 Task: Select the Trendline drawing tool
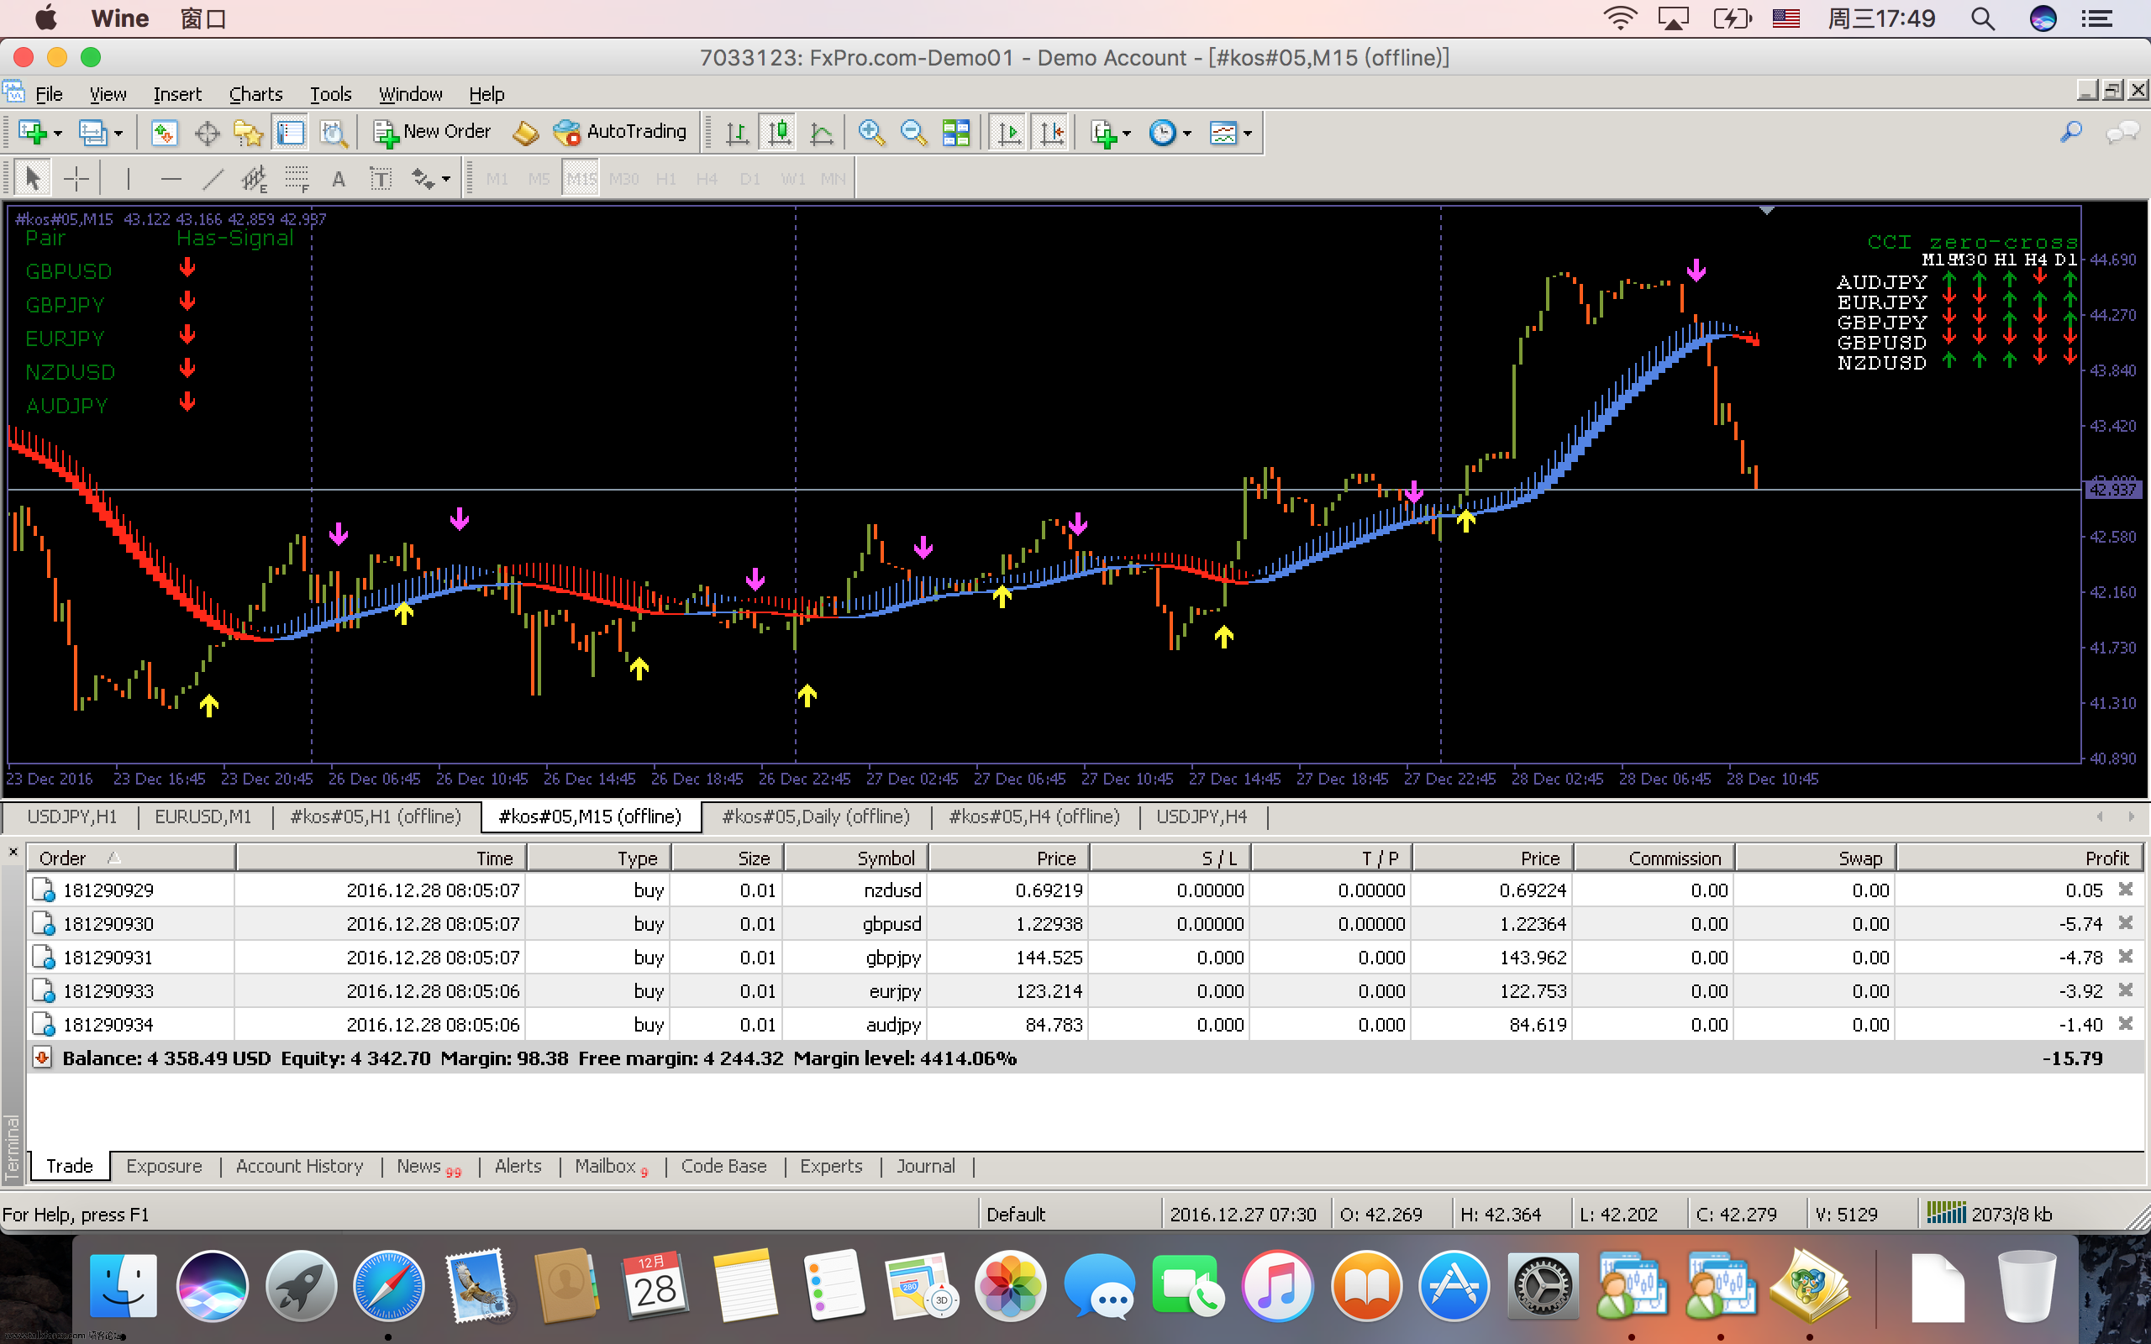pos(213,179)
